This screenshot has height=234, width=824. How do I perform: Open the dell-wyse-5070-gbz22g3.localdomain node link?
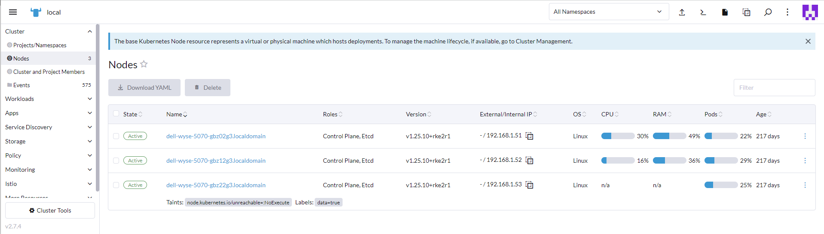tap(216, 185)
